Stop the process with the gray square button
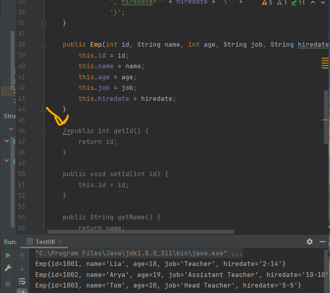Image resolution: width=330 pixels, height=293 pixels. click(8, 284)
